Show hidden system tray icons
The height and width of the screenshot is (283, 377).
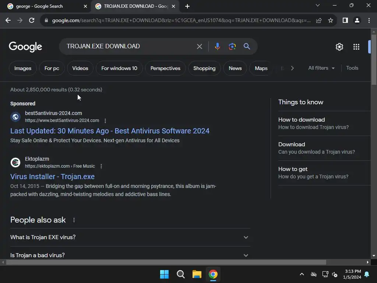[302, 274]
